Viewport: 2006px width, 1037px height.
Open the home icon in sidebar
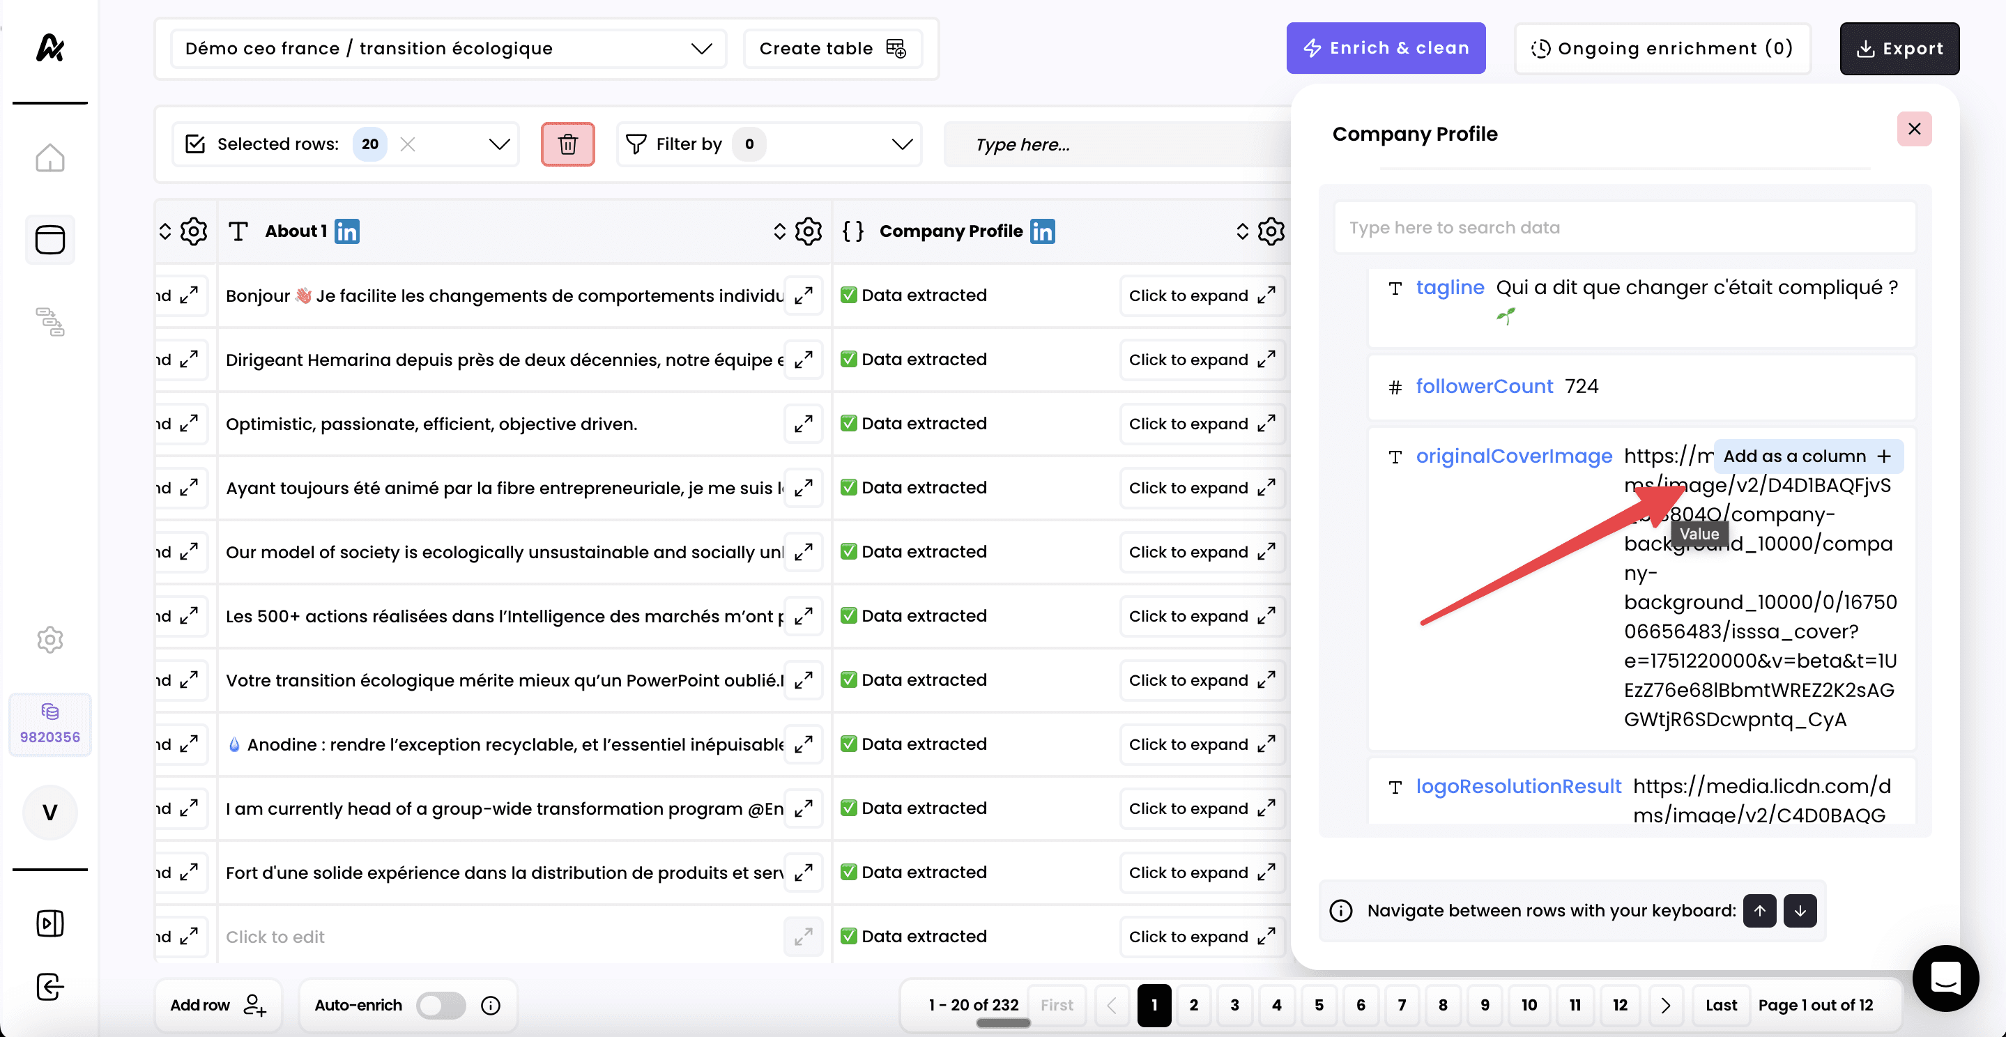(50, 158)
